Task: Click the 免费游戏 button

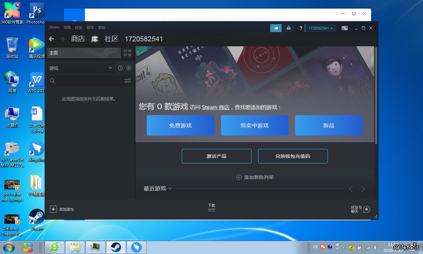Action: coord(180,125)
